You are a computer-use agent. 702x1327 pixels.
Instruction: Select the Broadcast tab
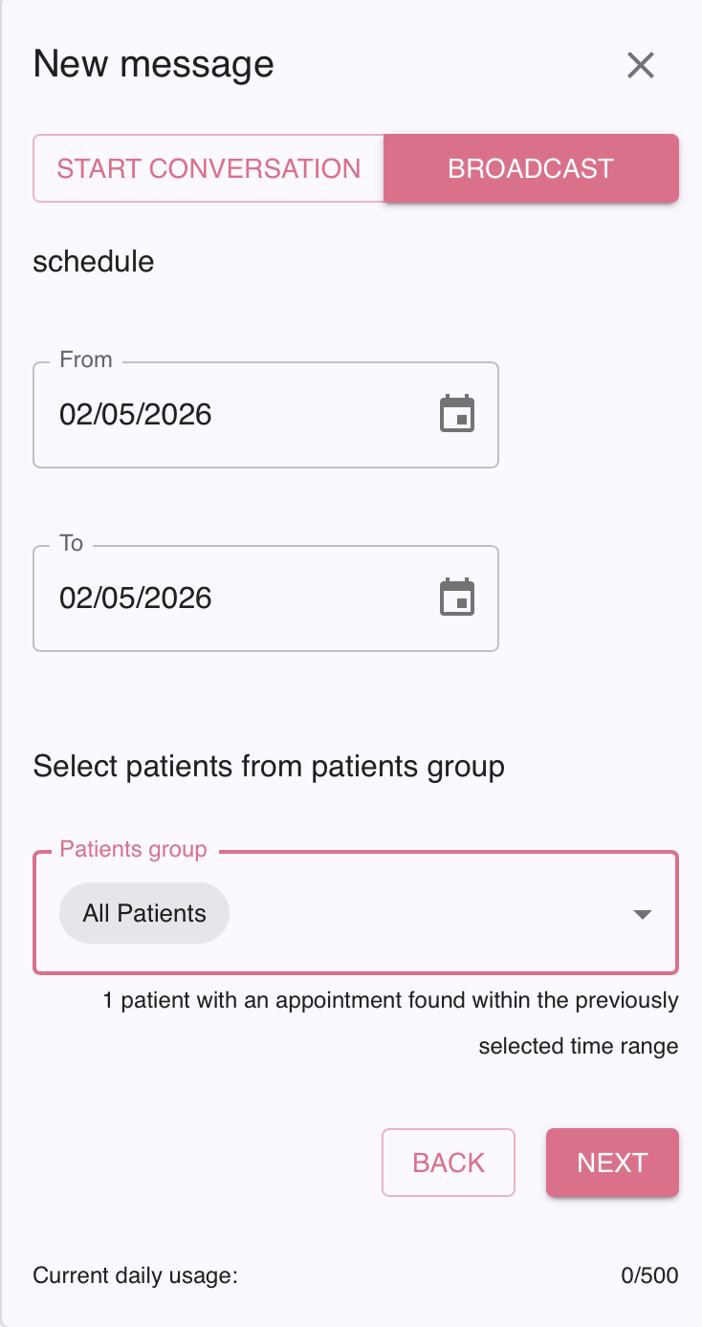(531, 168)
